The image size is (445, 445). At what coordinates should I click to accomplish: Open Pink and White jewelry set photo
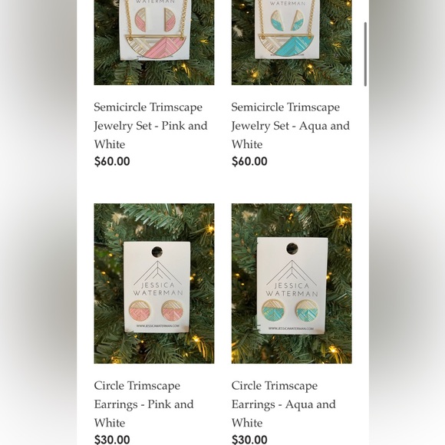[154, 42]
